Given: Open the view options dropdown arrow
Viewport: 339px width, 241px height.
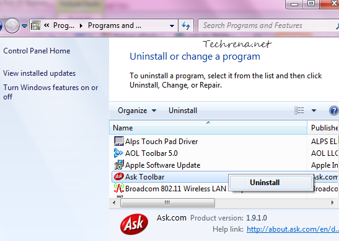Looking at the screenshot, I should (x=314, y=111).
